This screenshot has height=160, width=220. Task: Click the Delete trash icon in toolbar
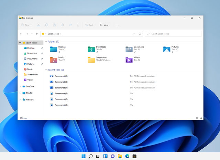(x=78, y=25)
